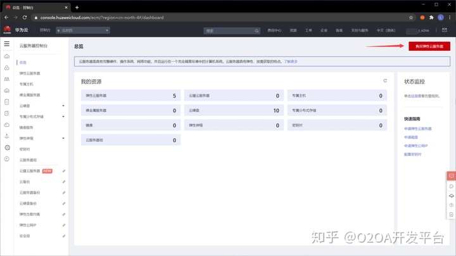Go back in the browser
The image size is (456, 256).
(6, 18)
